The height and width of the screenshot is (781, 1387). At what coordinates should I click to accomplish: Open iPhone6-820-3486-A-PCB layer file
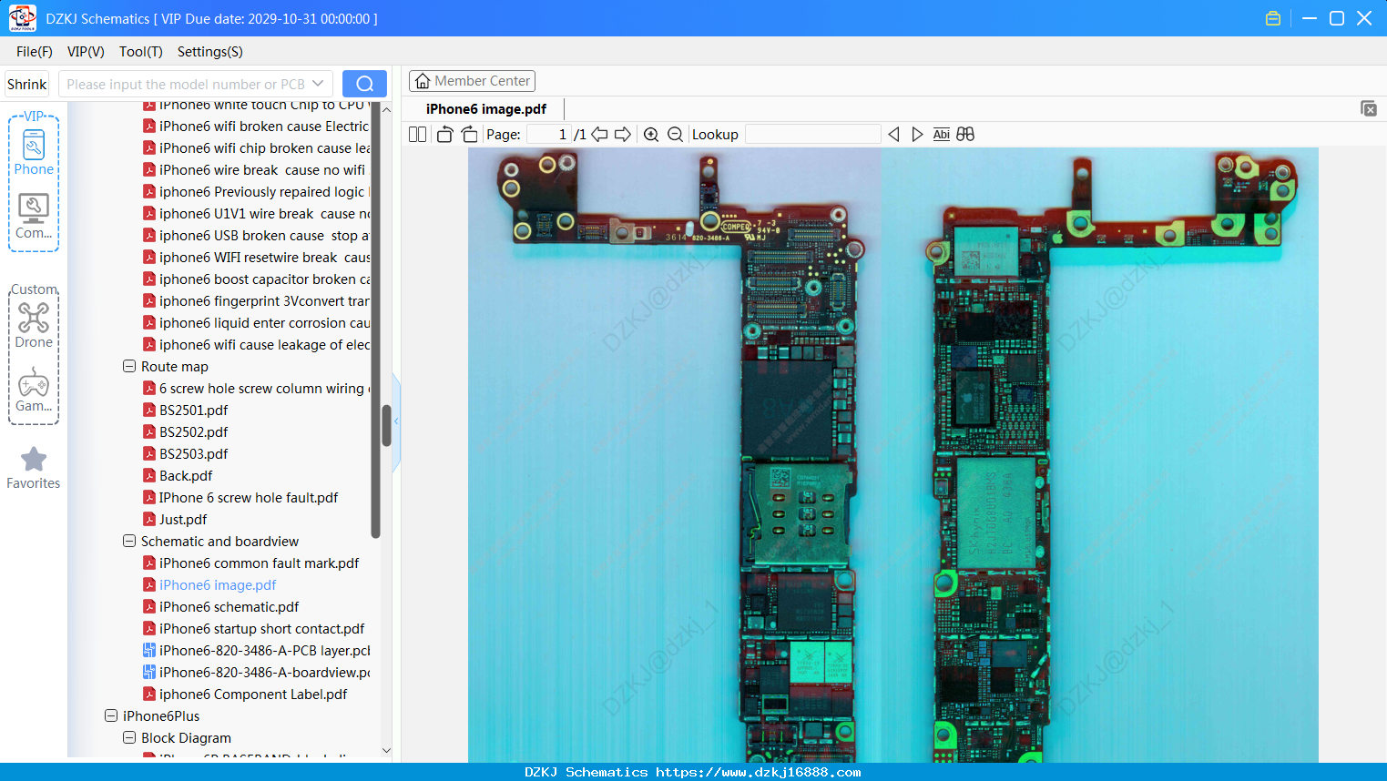pos(257,651)
